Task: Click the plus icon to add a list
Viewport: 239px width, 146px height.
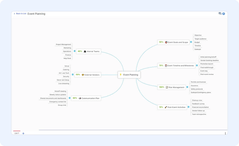Action: [x=23, y=133]
